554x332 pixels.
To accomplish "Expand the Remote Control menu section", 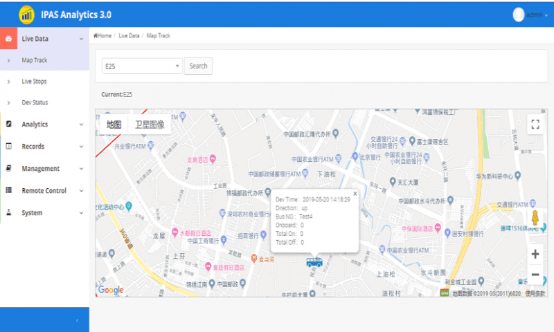I will point(44,191).
